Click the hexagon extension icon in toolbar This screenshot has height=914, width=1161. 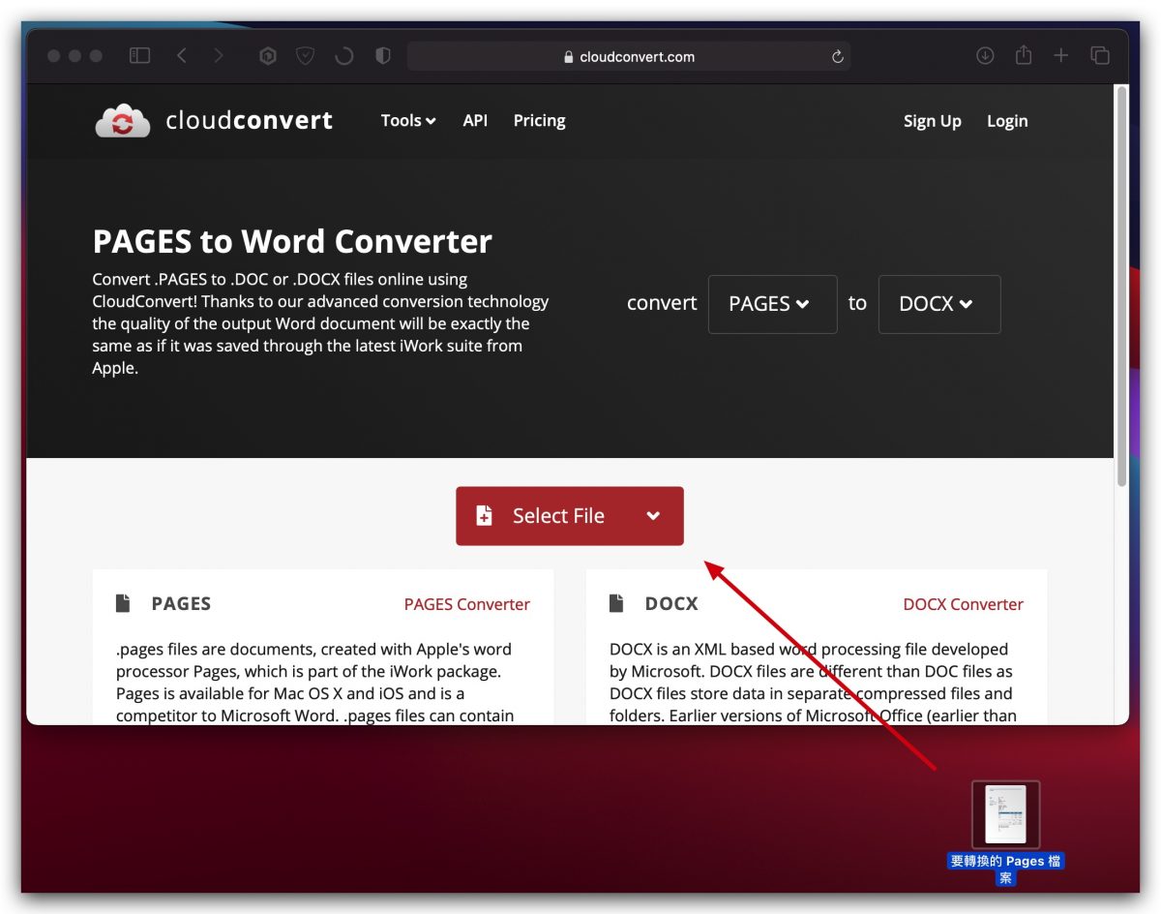tap(268, 56)
